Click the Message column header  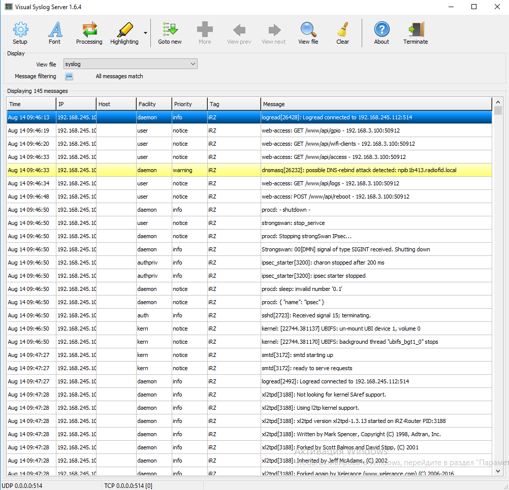point(376,104)
